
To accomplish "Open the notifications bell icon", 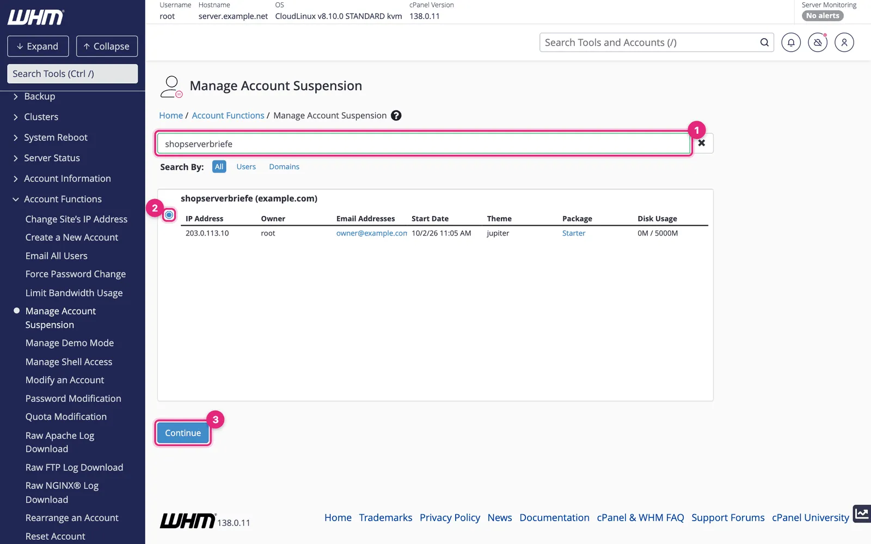I will (791, 42).
